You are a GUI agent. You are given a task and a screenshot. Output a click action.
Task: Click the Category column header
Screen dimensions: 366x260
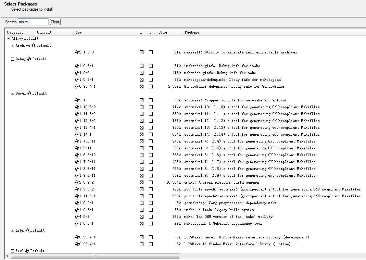point(15,32)
